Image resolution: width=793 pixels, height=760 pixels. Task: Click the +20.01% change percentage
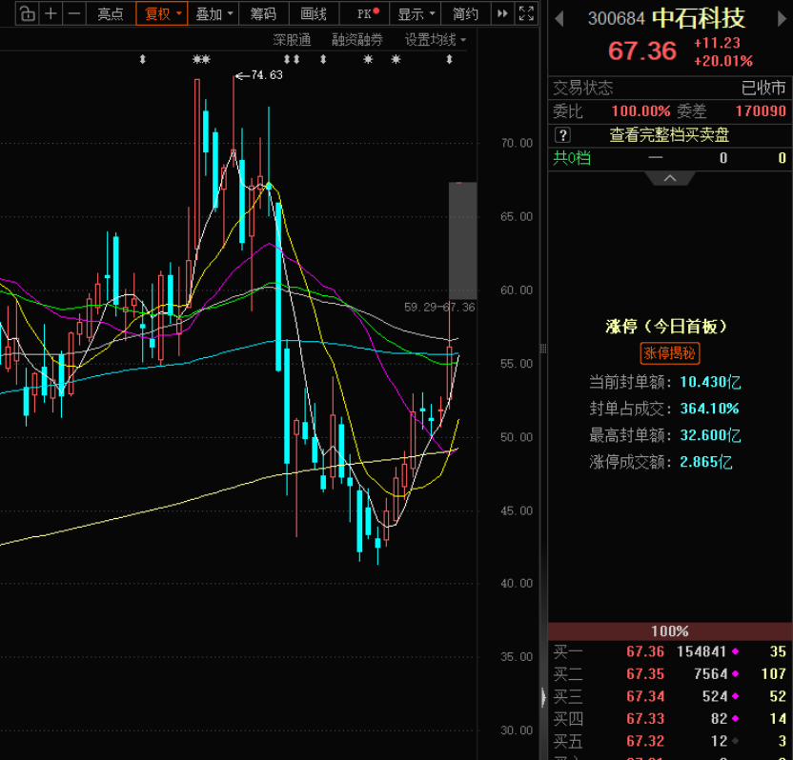[723, 61]
